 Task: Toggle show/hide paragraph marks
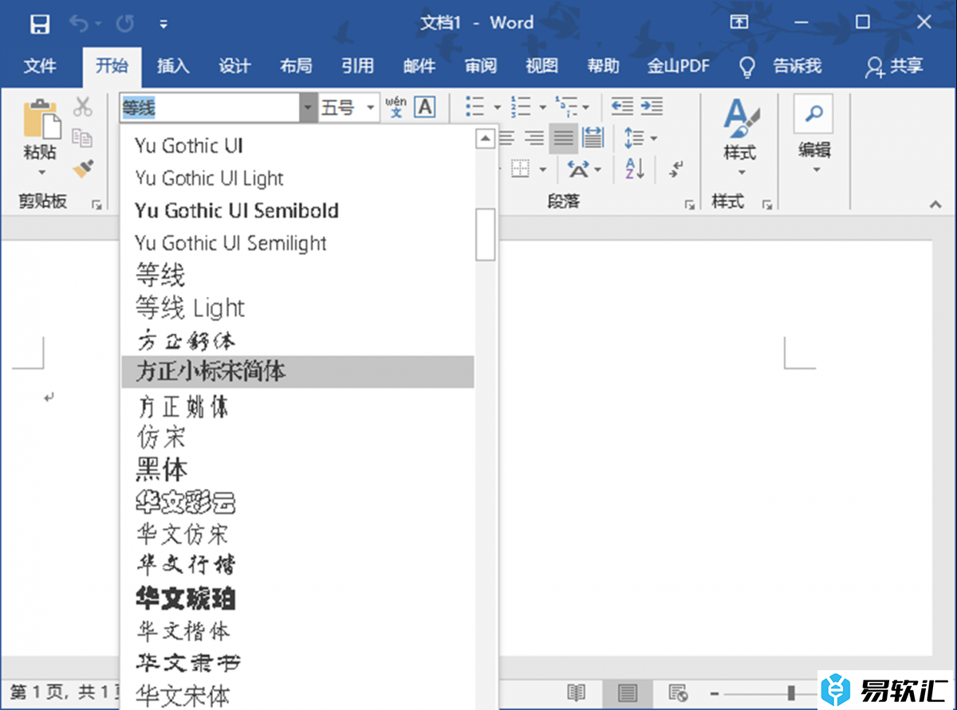tap(677, 169)
